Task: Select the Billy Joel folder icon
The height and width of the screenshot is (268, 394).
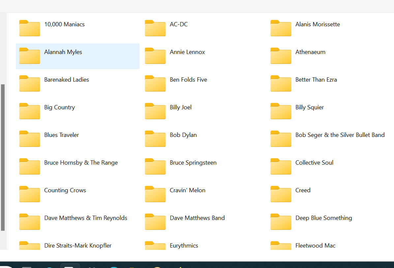Action: 155,111
